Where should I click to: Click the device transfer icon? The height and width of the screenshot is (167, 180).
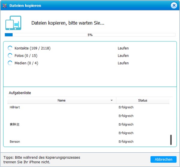[13, 23]
